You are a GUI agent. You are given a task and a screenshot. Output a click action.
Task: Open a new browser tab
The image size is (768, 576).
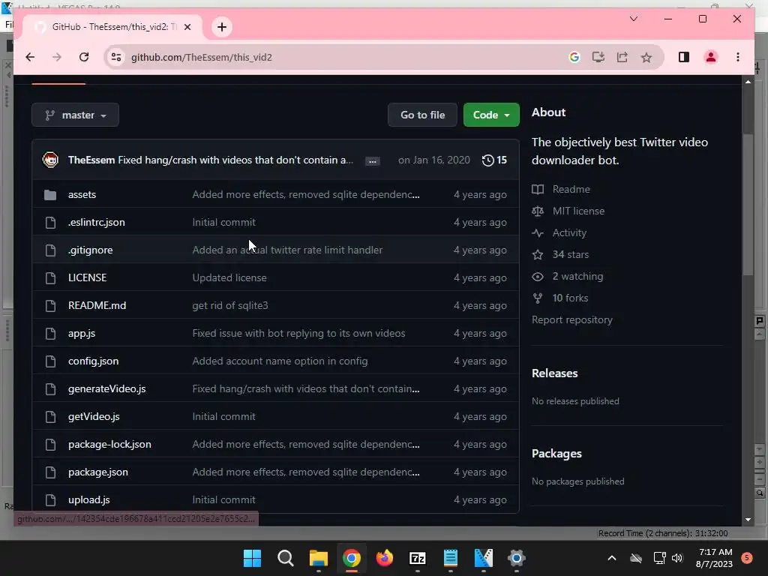pos(222,27)
